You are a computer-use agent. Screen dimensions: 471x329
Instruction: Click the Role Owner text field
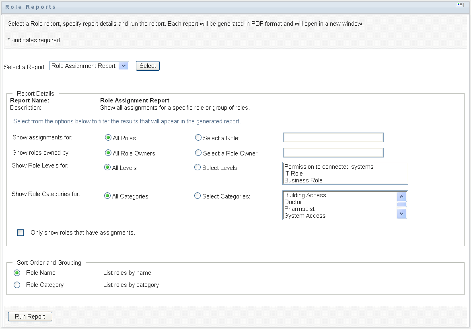pyautogui.click(x=333, y=153)
